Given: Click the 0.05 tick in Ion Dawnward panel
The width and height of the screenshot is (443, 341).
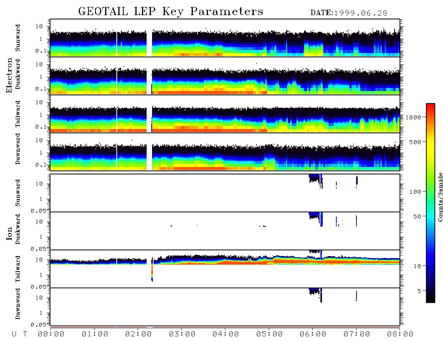Looking at the screenshot, I should tap(38, 325).
